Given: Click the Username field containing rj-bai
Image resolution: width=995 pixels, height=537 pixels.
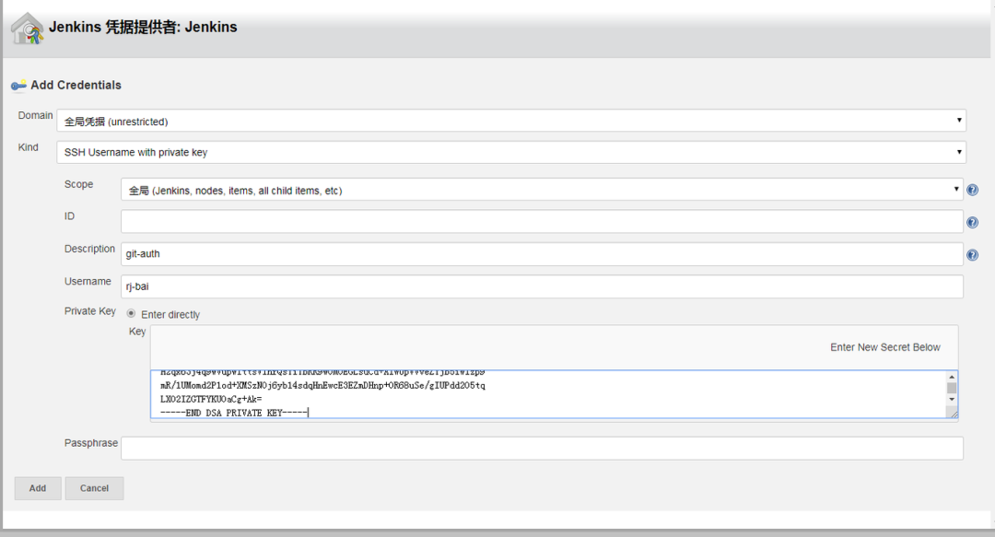Looking at the screenshot, I should [x=542, y=286].
